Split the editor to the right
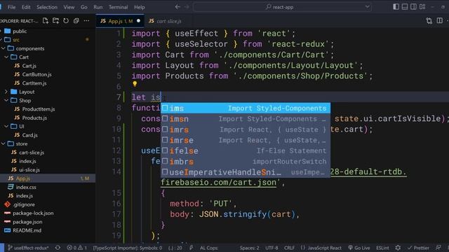Viewport: 449px width, 252px height. 440,20
